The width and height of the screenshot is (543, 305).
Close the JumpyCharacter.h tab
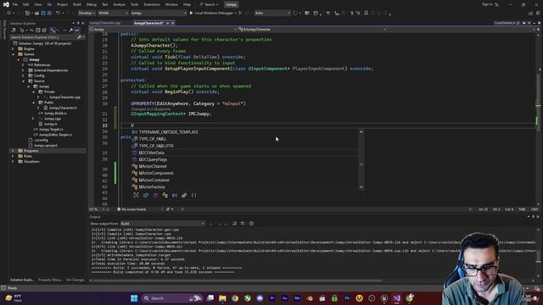click(173, 23)
